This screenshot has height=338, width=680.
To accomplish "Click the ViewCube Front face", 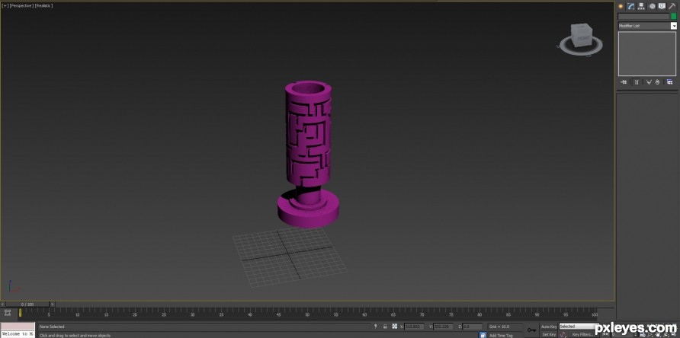I will click(582, 39).
